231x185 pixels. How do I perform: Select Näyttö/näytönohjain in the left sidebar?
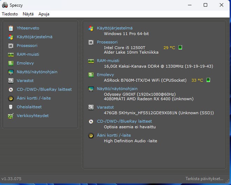click(x=37, y=72)
